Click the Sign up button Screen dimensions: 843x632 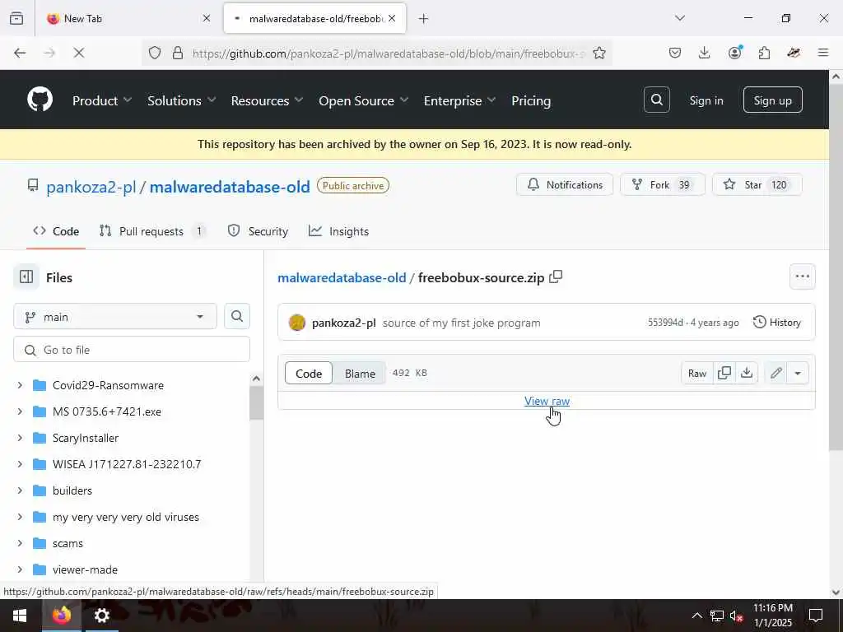point(772,100)
